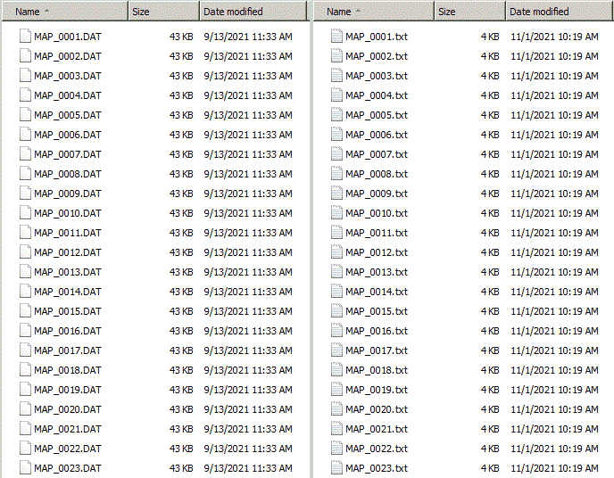Sort left pane by Name column
The width and height of the screenshot is (614, 478).
coord(65,12)
